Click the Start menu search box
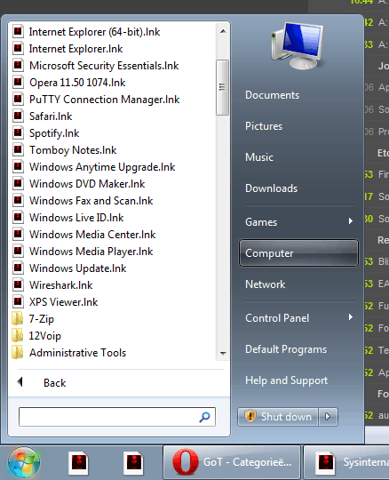 pos(117,417)
